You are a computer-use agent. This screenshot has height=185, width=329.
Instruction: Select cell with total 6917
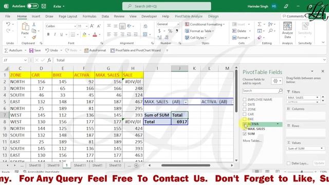click(179, 122)
